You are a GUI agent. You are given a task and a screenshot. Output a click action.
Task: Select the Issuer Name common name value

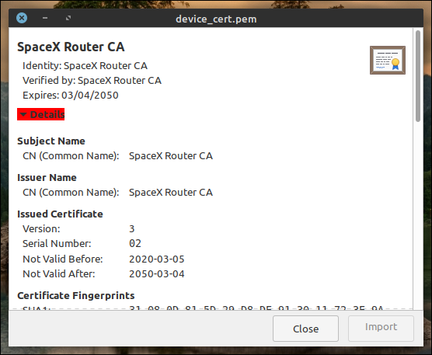tap(171, 192)
